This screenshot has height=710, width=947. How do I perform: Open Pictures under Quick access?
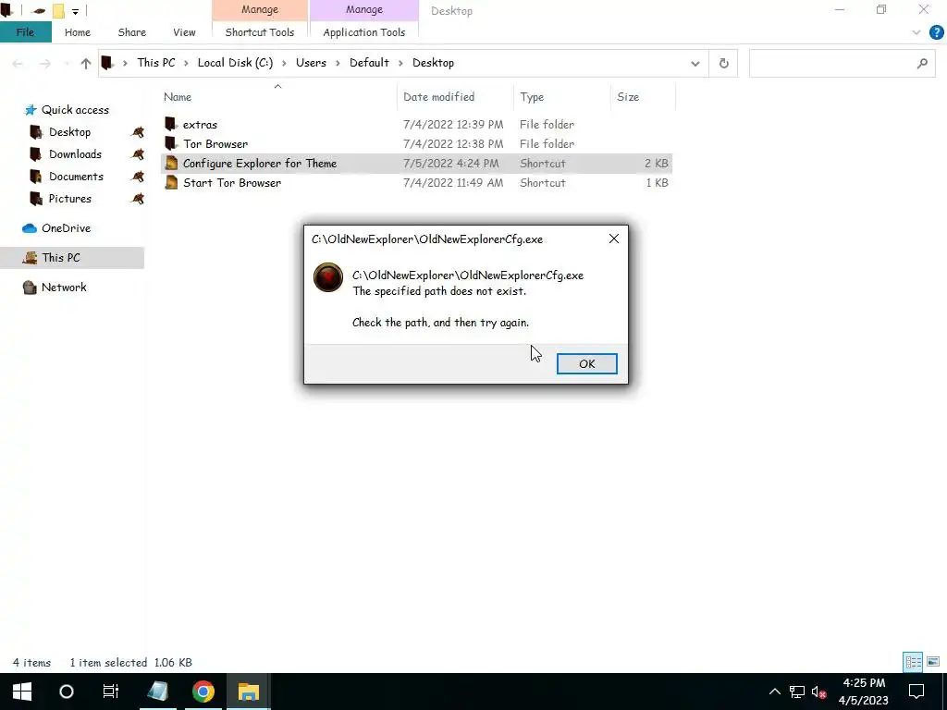click(x=69, y=199)
